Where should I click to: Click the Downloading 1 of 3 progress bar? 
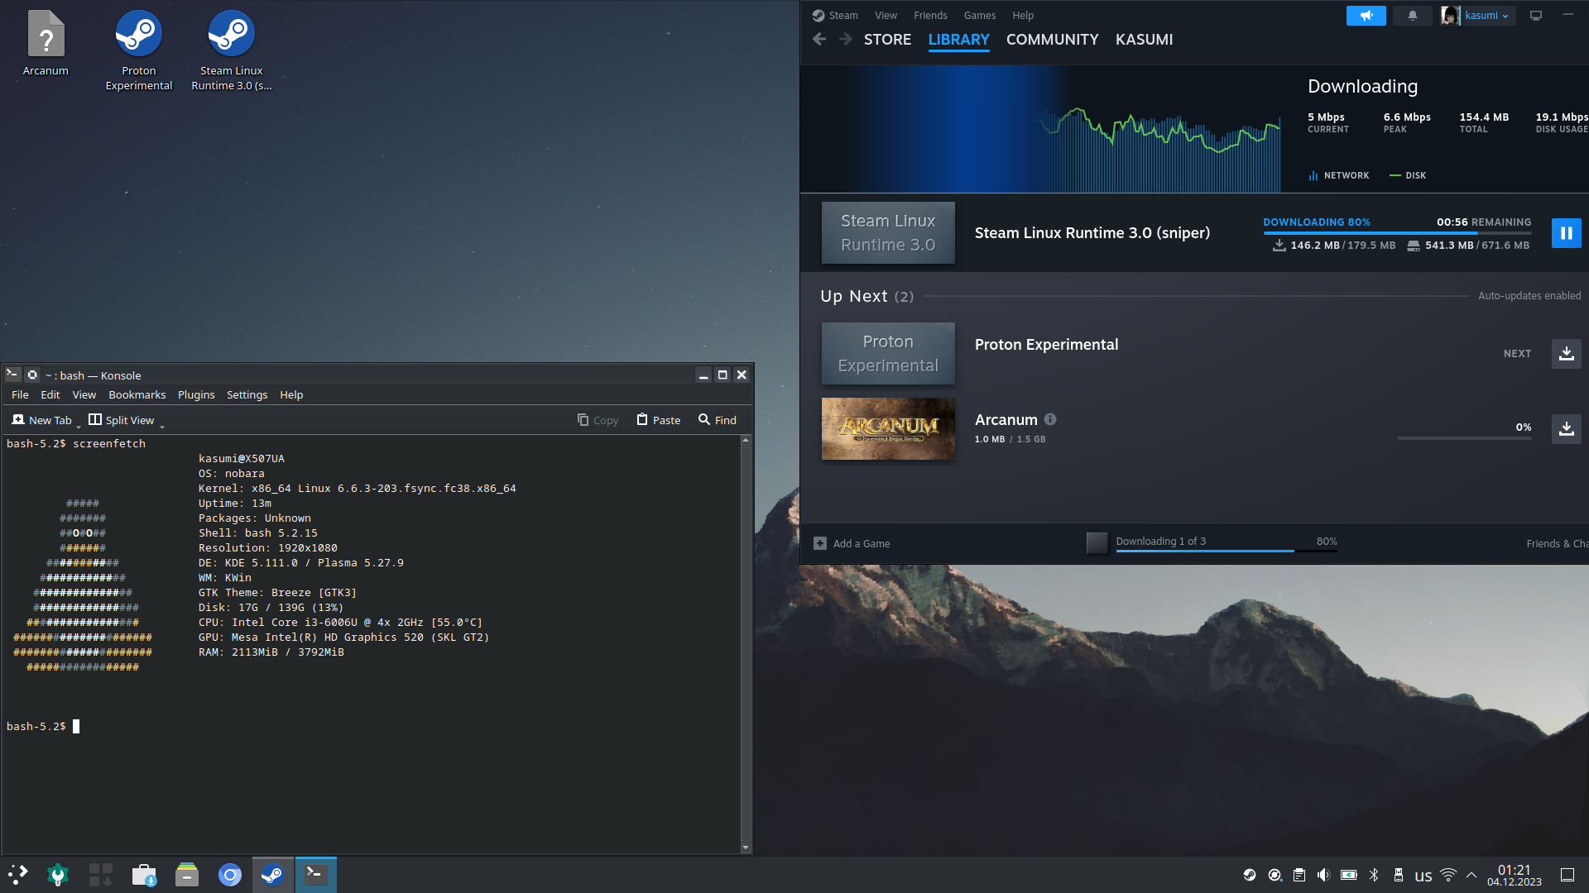tap(1227, 550)
